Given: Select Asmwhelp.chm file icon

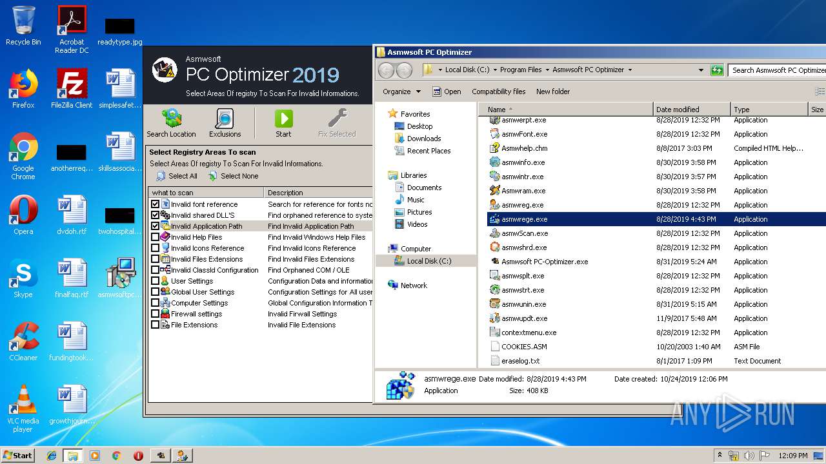Looking at the screenshot, I should point(495,148).
